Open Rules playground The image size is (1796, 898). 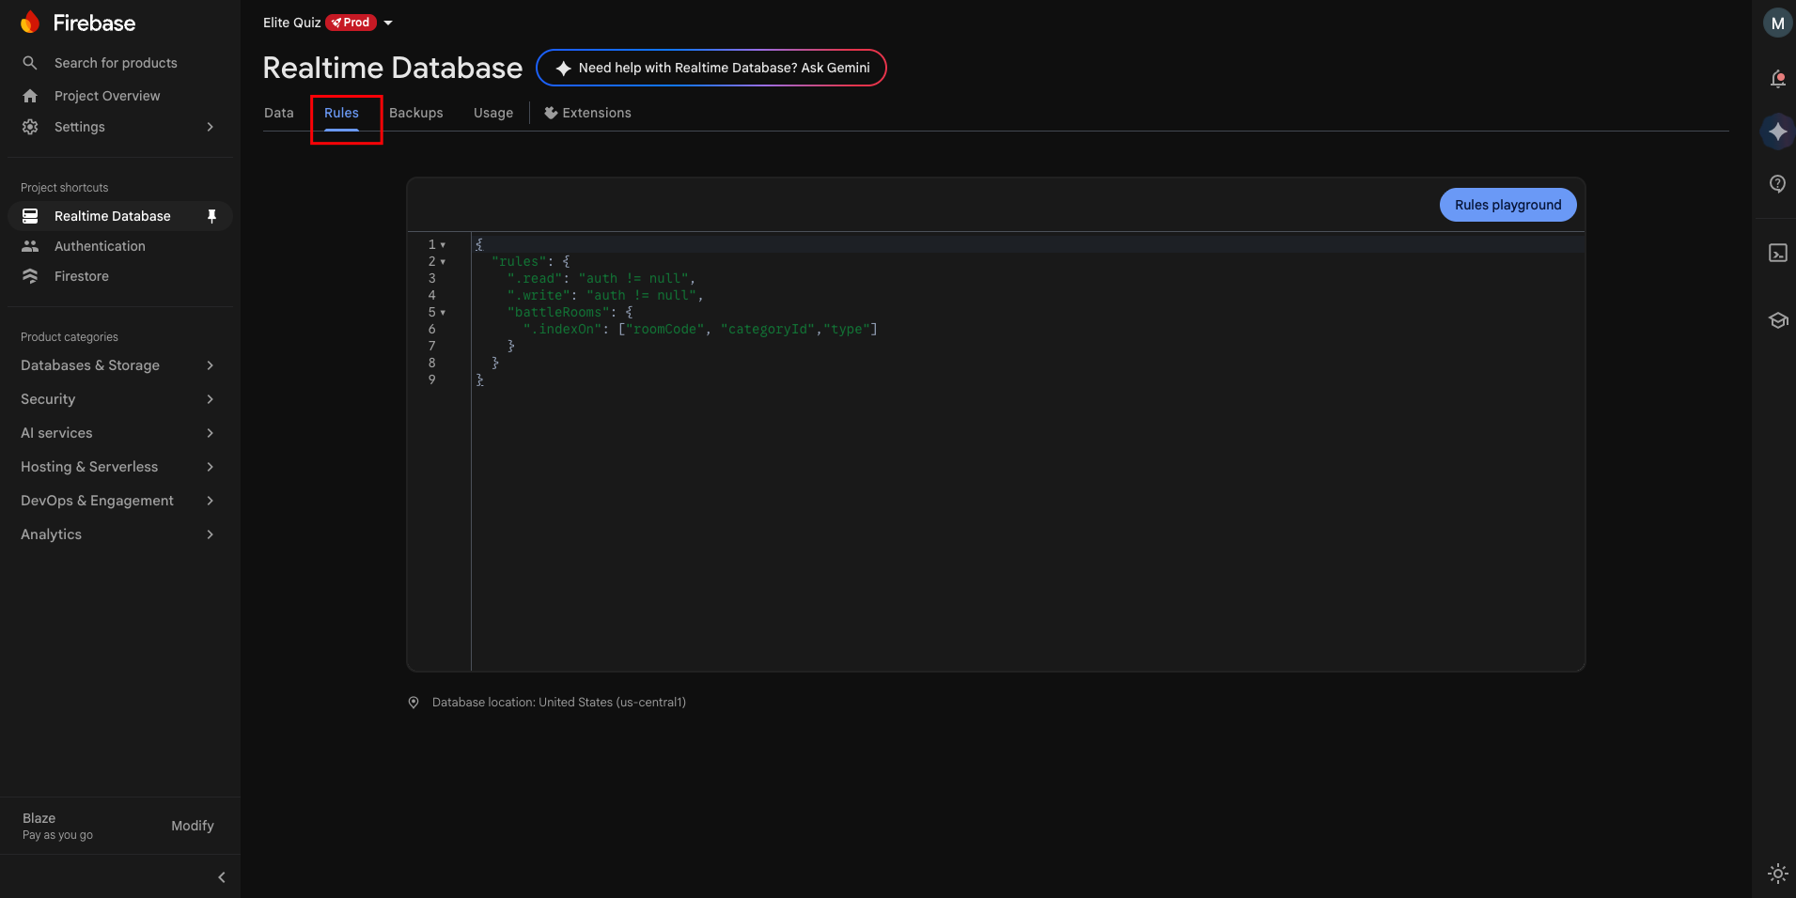click(x=1508, y=205)
